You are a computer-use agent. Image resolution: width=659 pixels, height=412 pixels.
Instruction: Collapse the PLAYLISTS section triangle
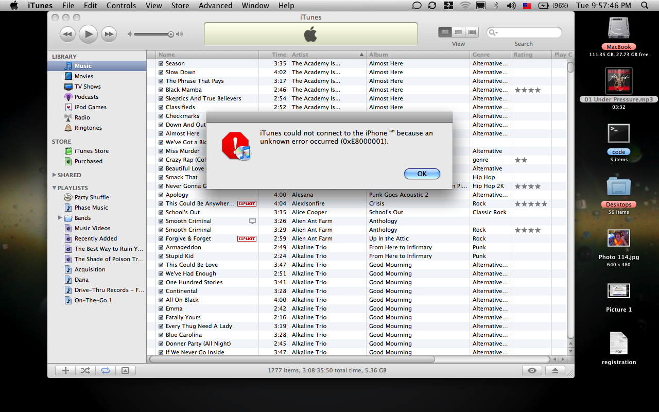pos(55,188)
